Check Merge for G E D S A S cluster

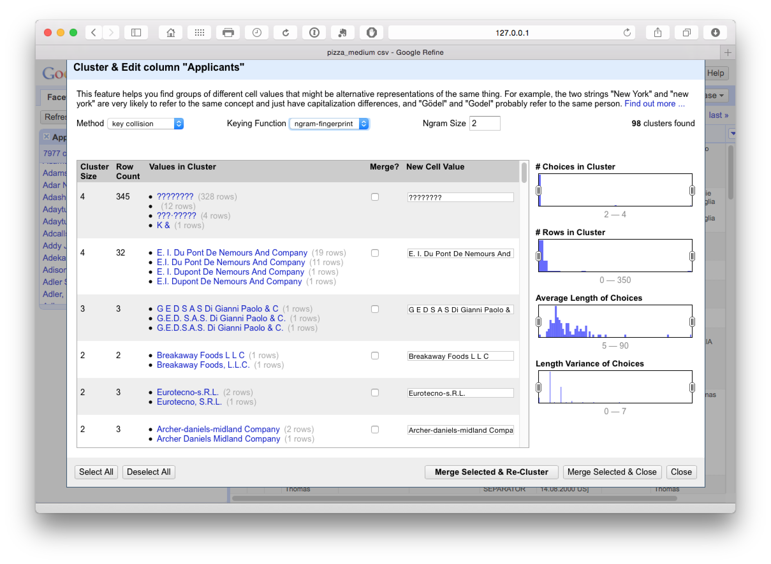pos(375,309)
